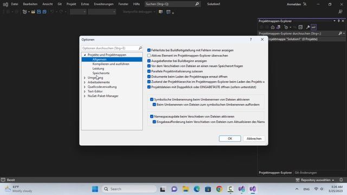Toggle Namespaceupdate beim Verschieben checkbox
The width and height of the screenshot is (347, 195).
click(x=152, y=116)
